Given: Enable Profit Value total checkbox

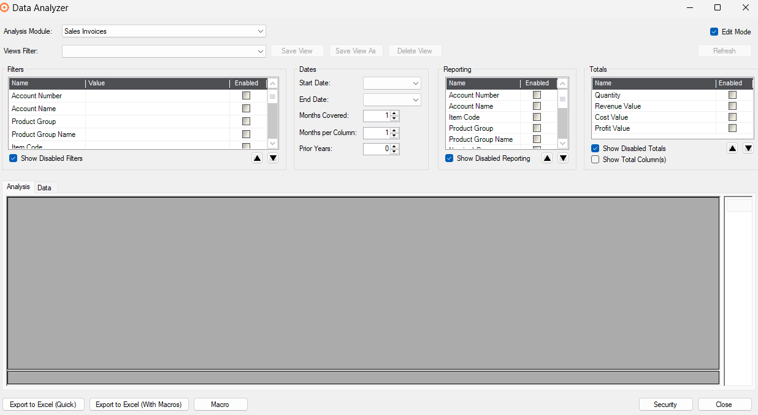Looking at the screenshot, I should click(732, 128).
